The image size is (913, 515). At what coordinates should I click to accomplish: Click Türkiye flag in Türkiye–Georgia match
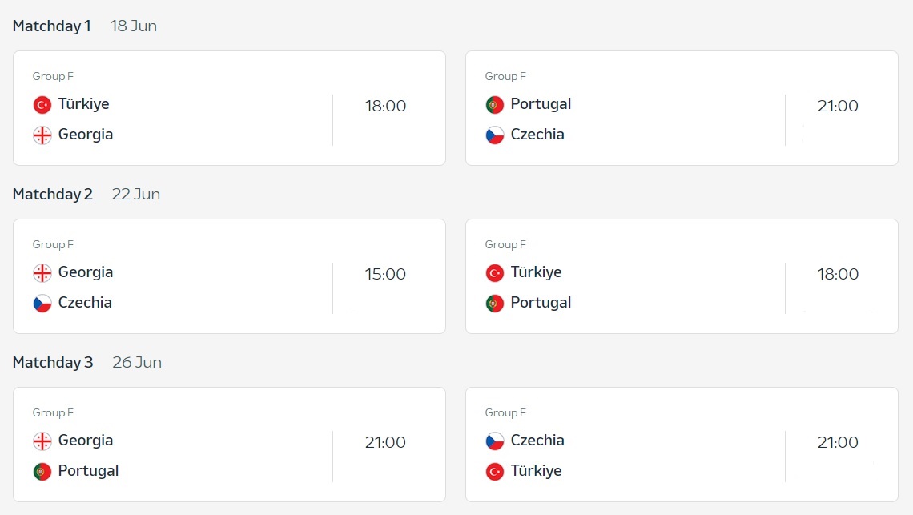pyautogui.click(x=42, y=105)
